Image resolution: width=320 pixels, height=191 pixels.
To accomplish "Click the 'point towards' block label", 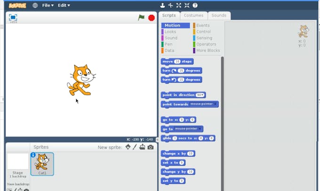I will [176, 104].
